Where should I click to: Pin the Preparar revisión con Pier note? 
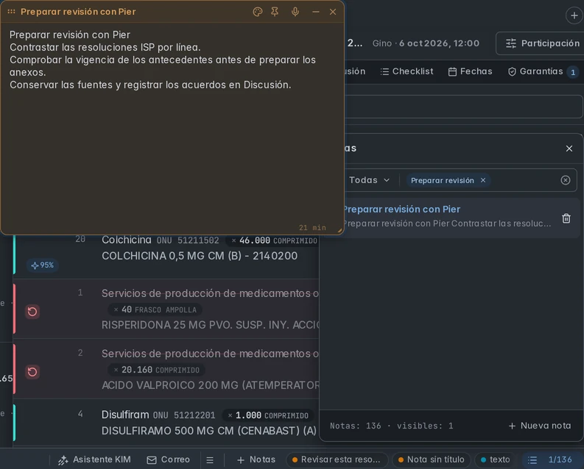point(275,12)
